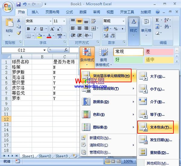Click the wrap text icon
The width and height of the screenshot is (181, 166).
pyautogui.click(x=94, y=21)
